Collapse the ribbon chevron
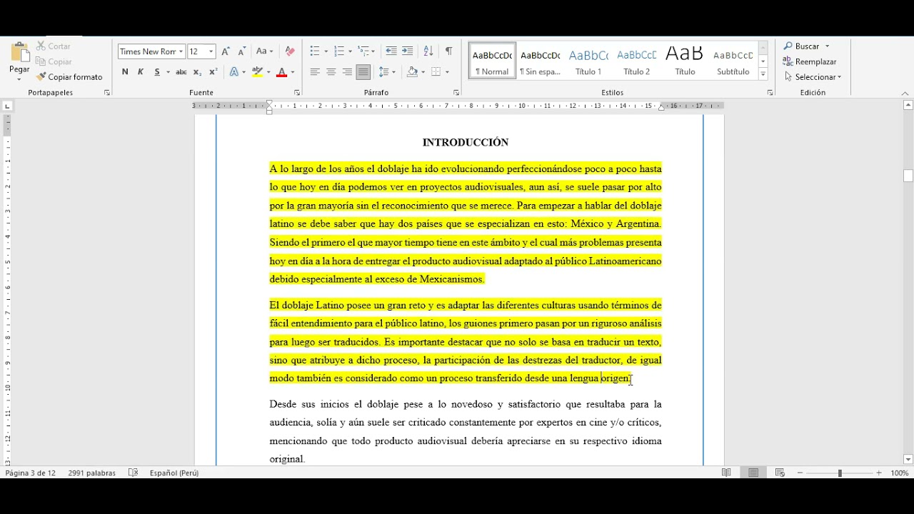Image resolution: width=914 pixels, height=514 pixels. tap(905, 94)
